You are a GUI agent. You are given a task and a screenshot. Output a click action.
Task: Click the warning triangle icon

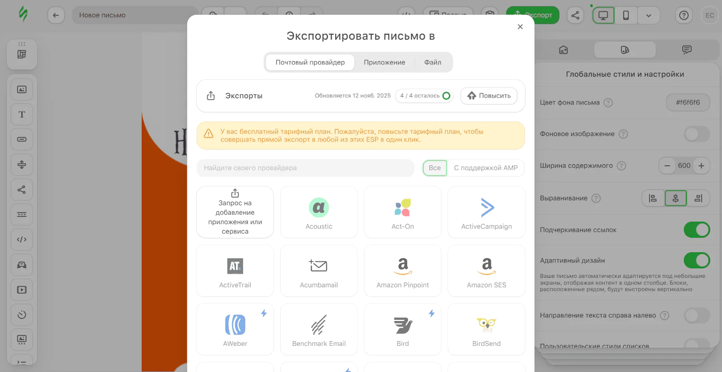pyautogui.click(x=208, y=134)
